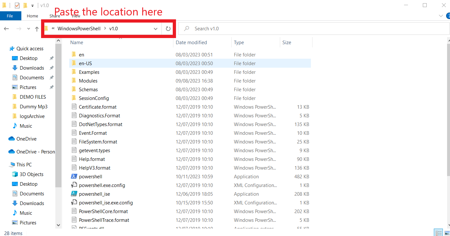This screenshot has height=236, width=450.
Task: Open Dummy Mp3 folder in sidebar
Action: [x=30, y=107]
